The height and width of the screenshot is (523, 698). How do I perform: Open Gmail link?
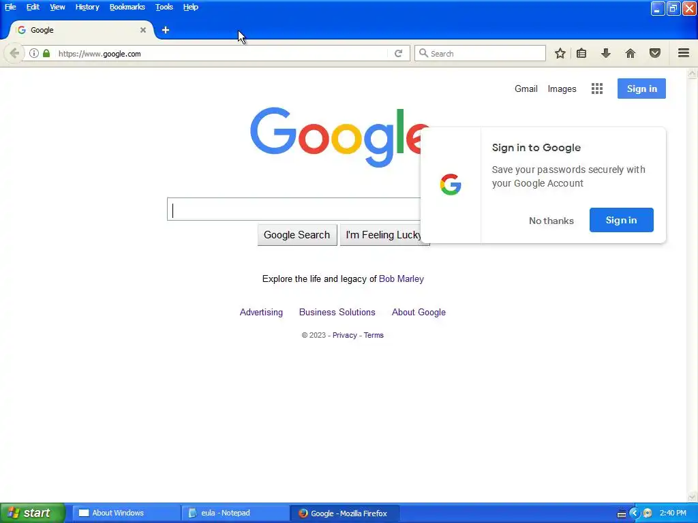pos(526,89)
